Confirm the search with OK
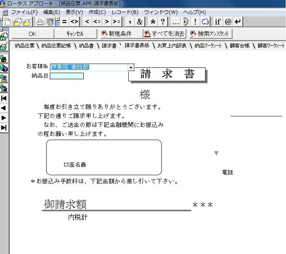The height and width of the screenshot is (254, 286). 33,34
